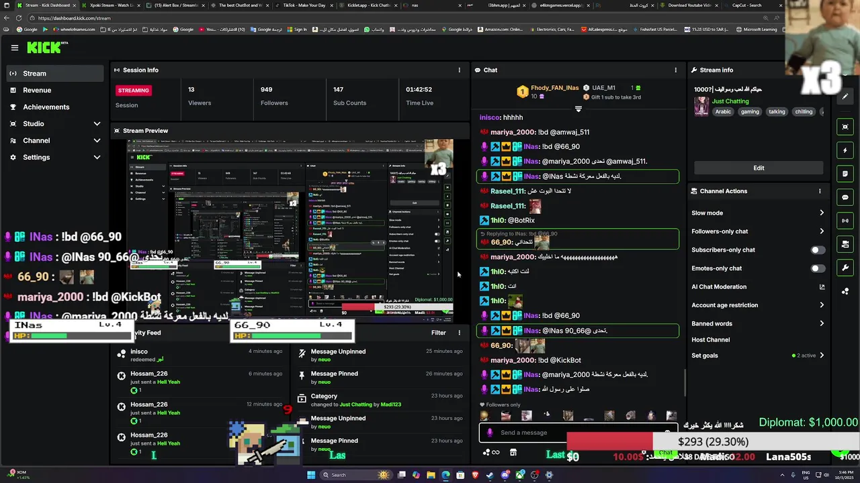Open Windows Start menu
The image size is (860, 483).
click(x=311, y=475)
